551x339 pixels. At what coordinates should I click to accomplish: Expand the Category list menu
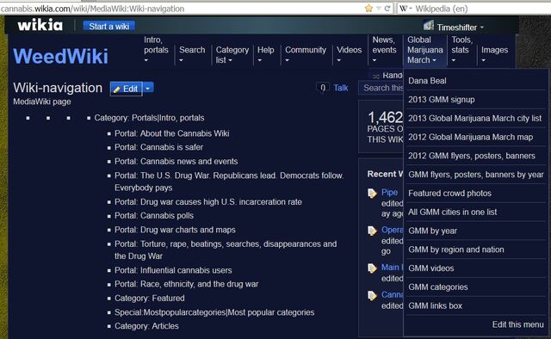pos(230,60)
